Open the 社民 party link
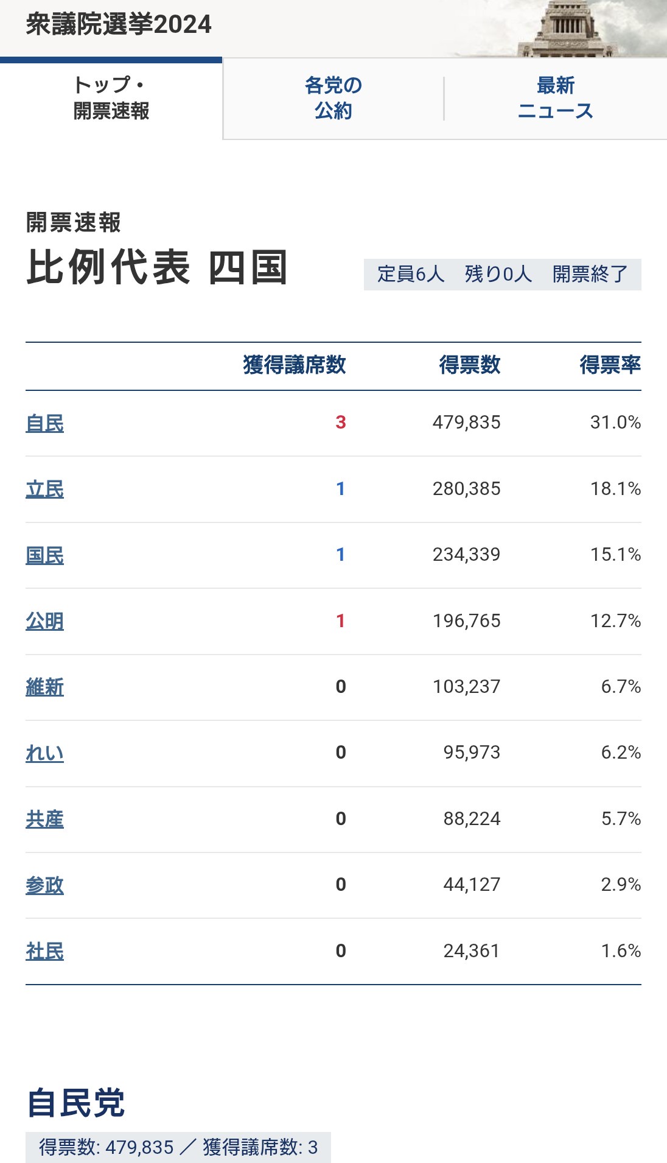This screenshot has width=667, height=1163. (44, 951)
